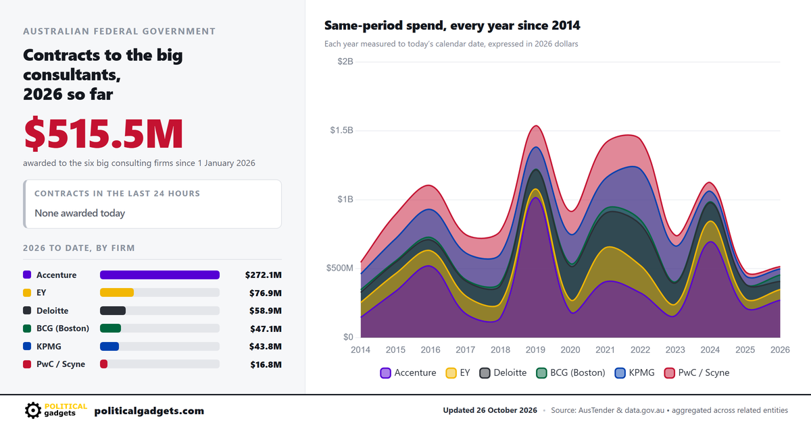Image resolution: width=811 pixels, height=425 pixels.
Task: Toggle KPMG legend item
Action: [x=635, y=372]
